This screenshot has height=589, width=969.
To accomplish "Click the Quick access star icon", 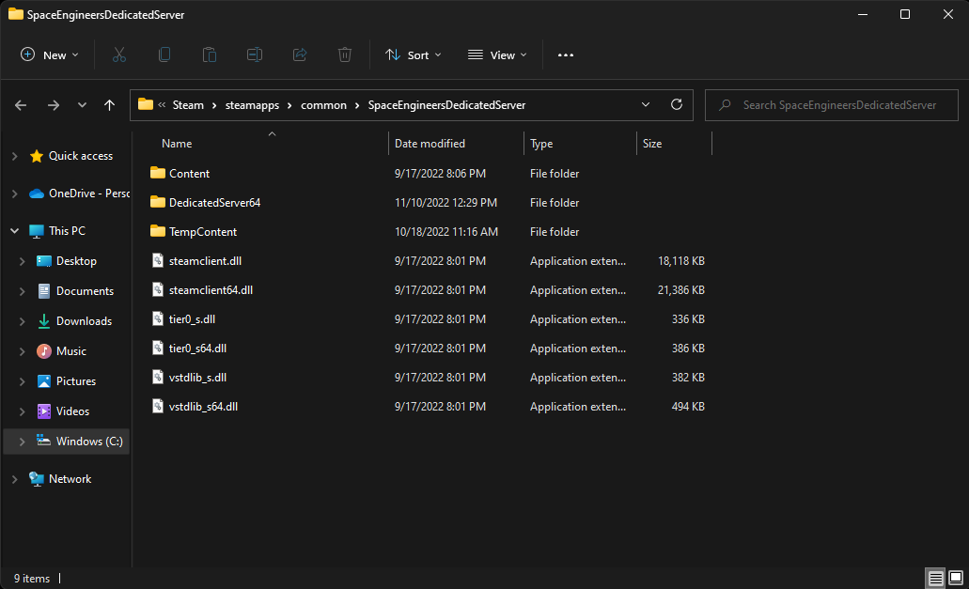I will [37, 156].
